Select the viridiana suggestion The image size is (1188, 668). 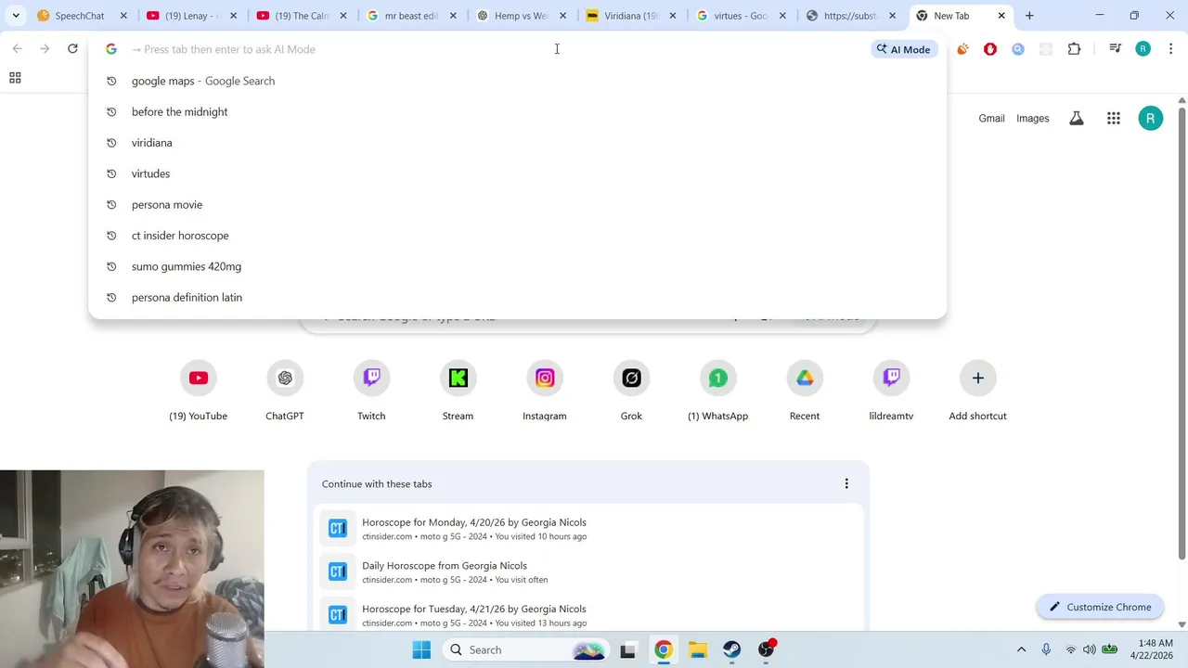pyautogui.click(x=517, y=143)
